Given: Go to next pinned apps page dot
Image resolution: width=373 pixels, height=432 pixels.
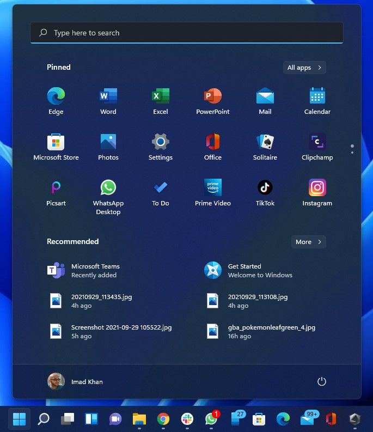Looking at the screenshot, I should [x=352, y=153].
